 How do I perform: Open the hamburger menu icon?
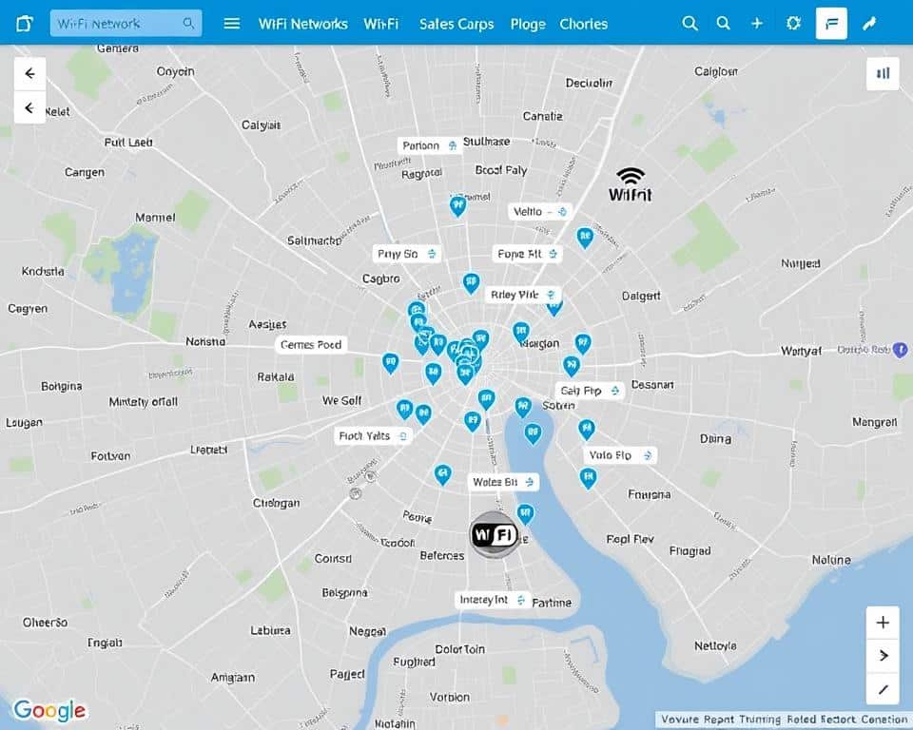232,23
